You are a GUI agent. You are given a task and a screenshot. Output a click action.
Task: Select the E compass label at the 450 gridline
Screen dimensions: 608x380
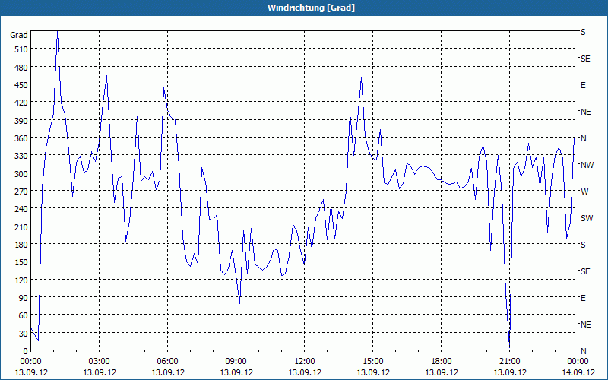tap(583, 85)
